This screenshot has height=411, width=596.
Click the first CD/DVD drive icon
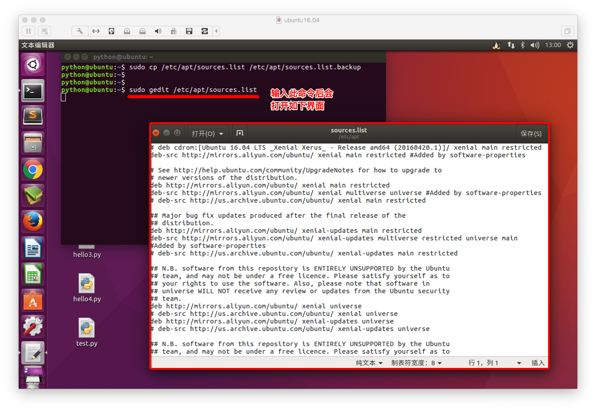[x=127, y=31]
